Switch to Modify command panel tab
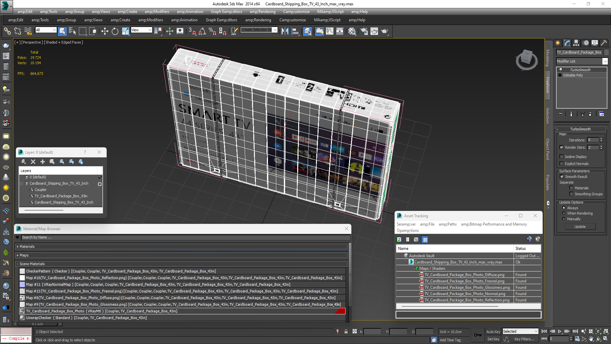 coord(567,43)
